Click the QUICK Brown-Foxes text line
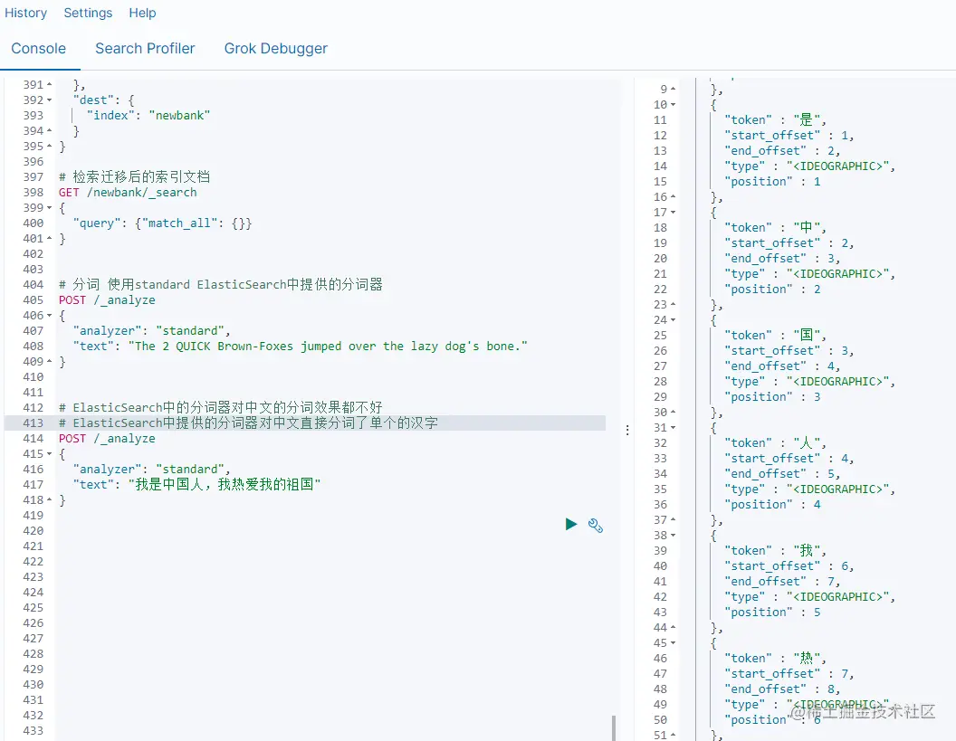Viewport: 956px width, 741px height. coord(300,347)
